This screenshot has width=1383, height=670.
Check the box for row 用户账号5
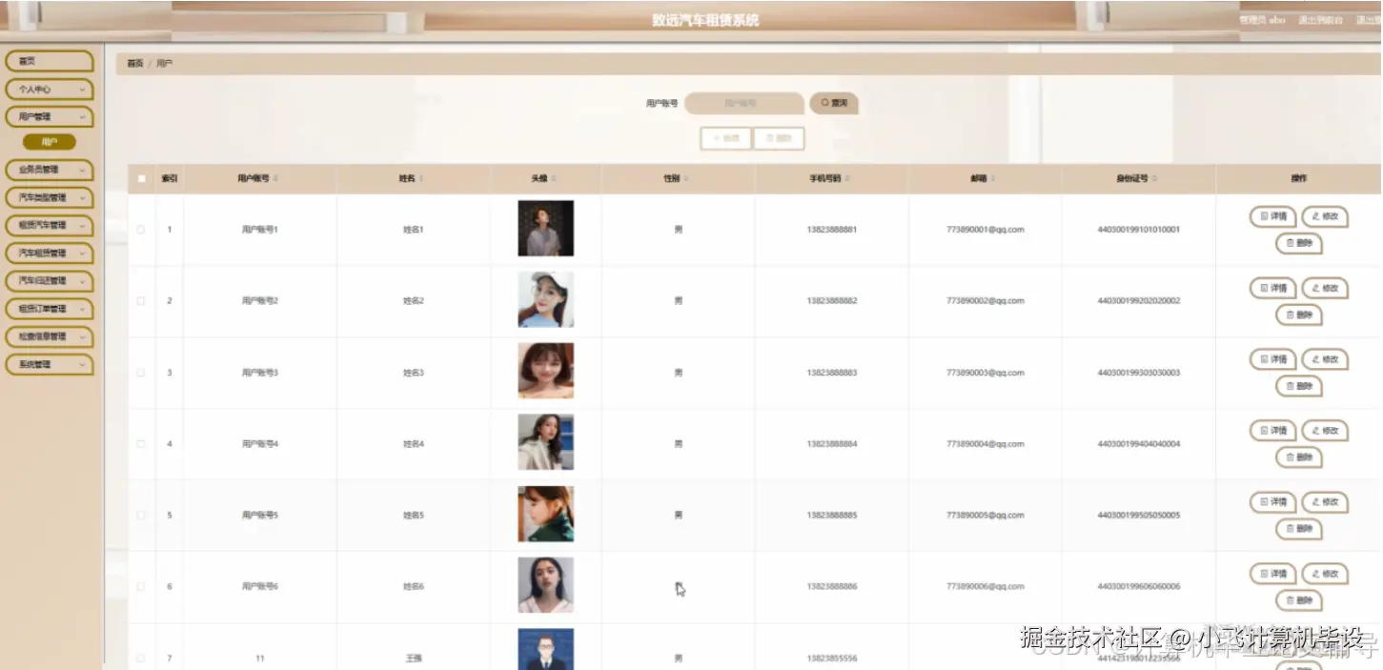click(141, 516)
